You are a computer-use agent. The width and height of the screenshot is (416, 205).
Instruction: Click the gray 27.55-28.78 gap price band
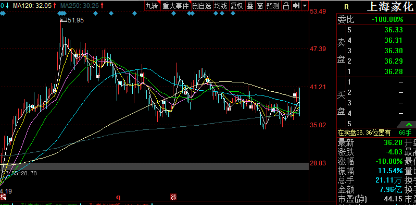click(155, 166)
